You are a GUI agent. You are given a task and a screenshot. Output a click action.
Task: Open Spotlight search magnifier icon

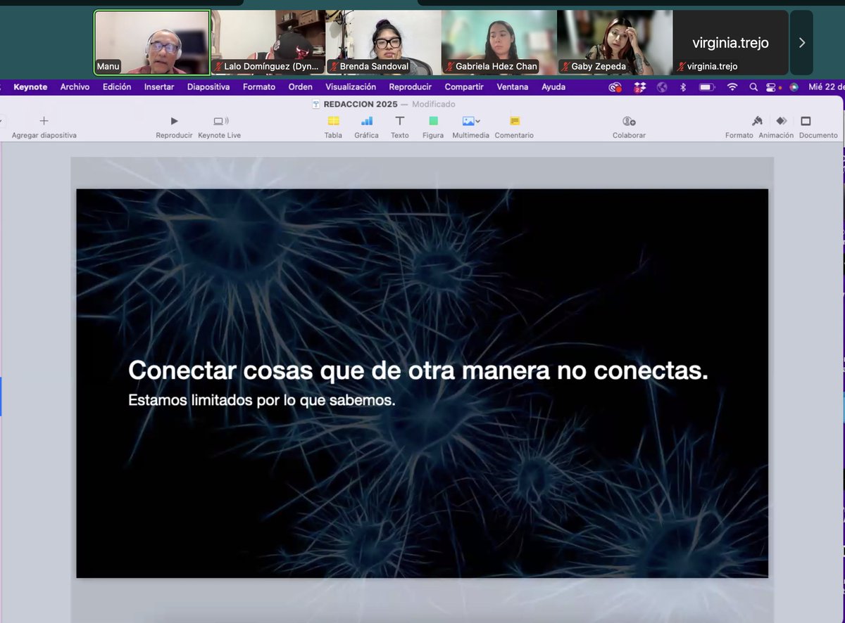click(753, 87)
